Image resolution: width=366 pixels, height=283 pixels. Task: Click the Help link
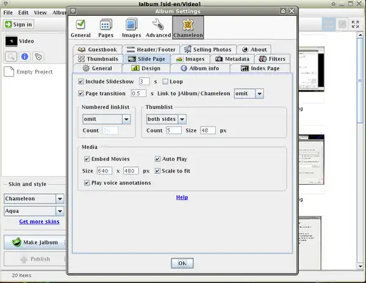(182, 197)
